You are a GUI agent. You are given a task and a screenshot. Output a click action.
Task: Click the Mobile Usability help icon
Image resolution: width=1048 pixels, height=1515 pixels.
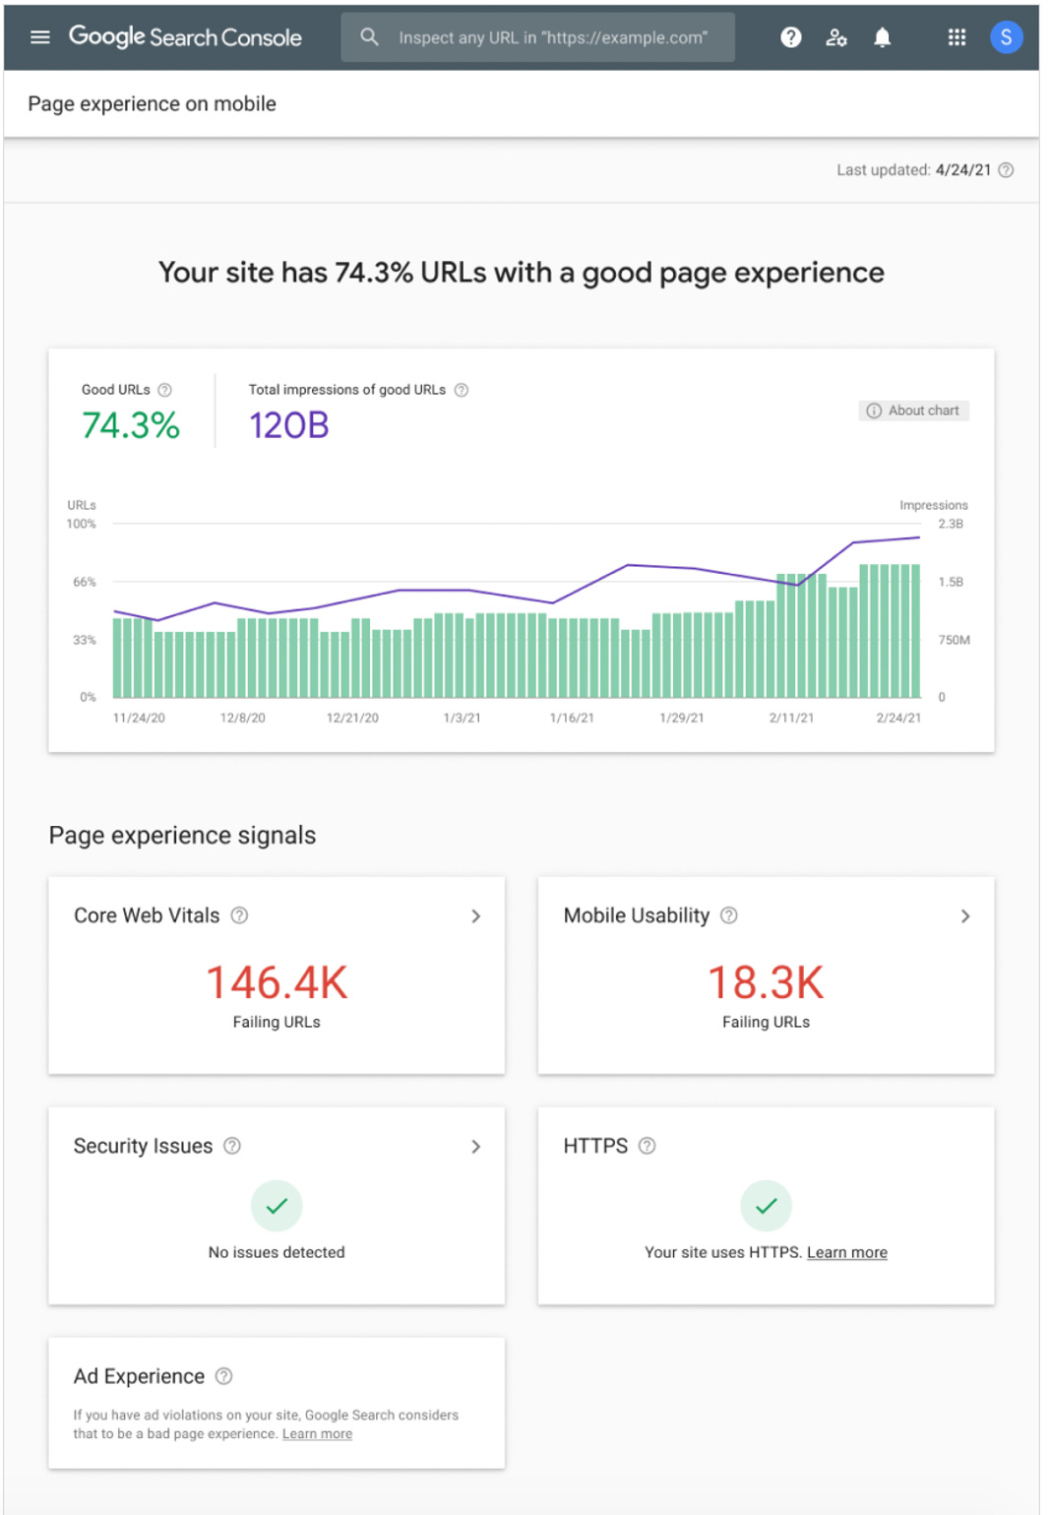728,915
